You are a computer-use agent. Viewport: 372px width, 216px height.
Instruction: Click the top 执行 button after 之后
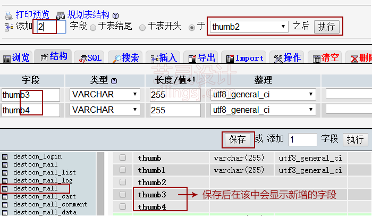[x=327, y=27]
